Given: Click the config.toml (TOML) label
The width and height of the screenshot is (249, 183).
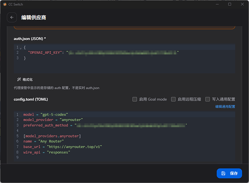Looking at the screenshot, I should (x=31, y=99).
